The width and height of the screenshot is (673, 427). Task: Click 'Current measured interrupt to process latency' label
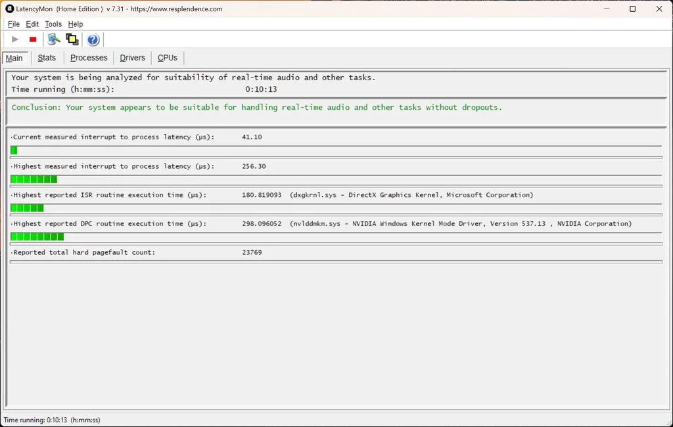pos(114,137)
